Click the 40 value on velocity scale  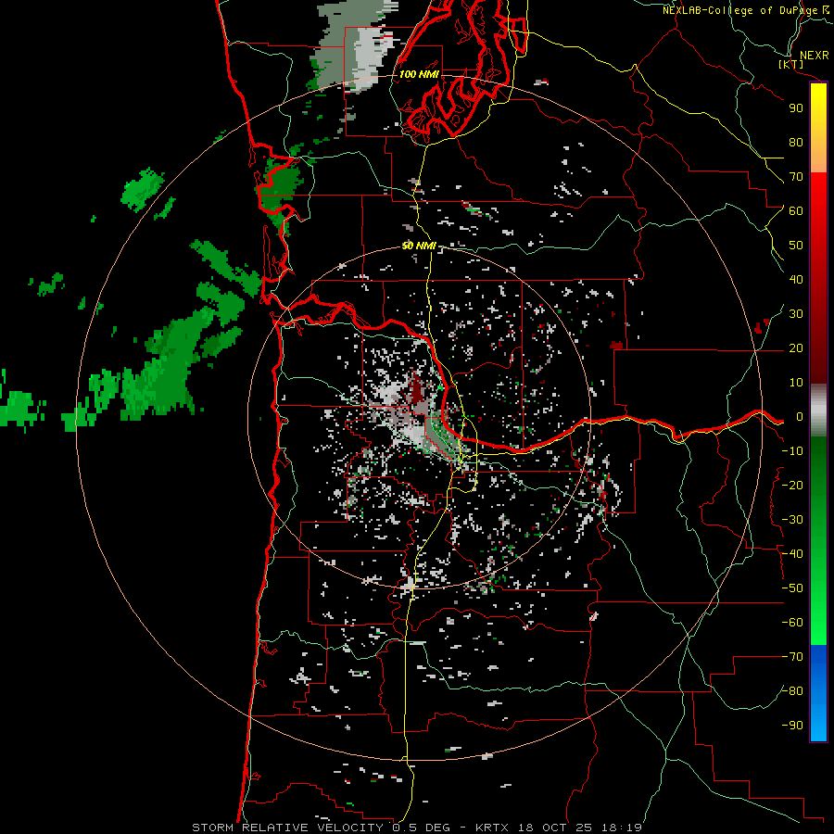pos(796,279)
